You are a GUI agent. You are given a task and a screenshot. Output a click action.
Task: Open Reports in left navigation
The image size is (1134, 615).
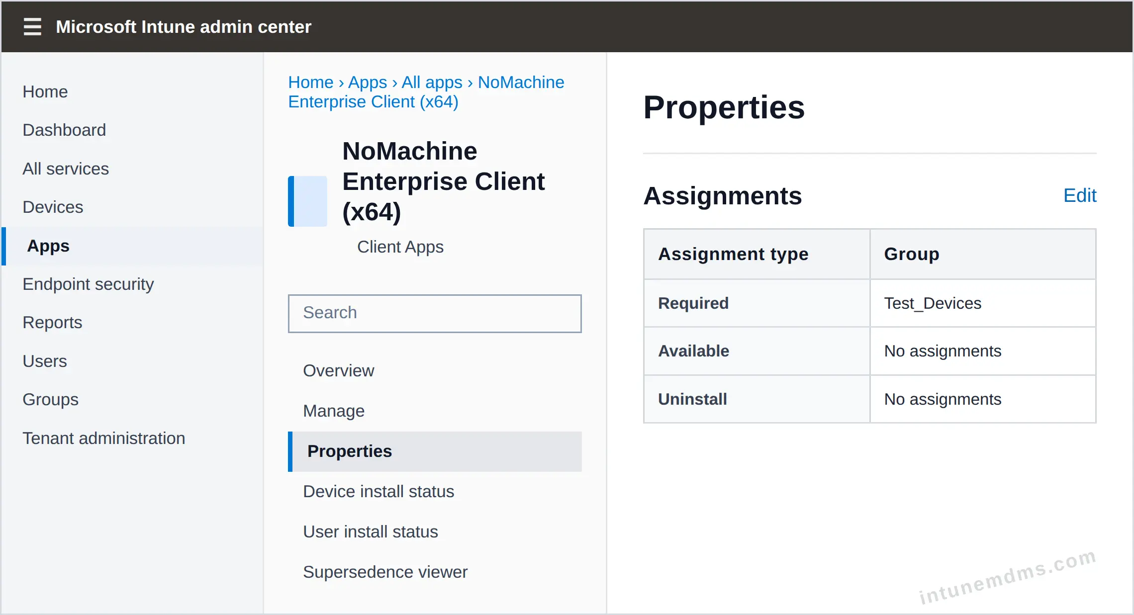point(52,322)
